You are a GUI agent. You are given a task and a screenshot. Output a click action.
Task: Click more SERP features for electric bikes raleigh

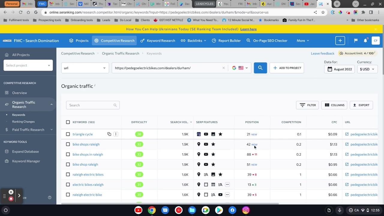[x=227, y=184]
